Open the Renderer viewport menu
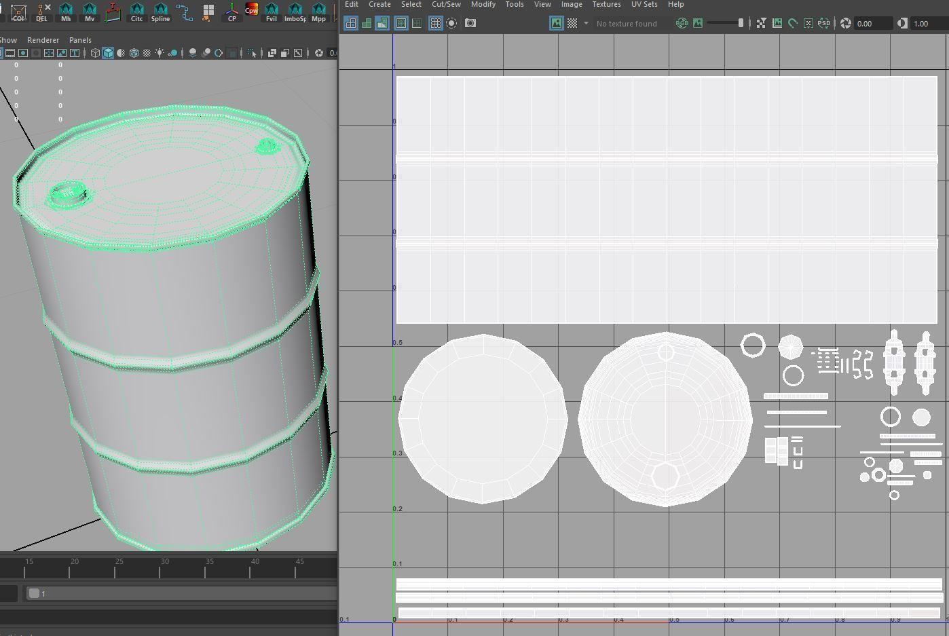This screenshot has width=949, height=636. [43, 40]
